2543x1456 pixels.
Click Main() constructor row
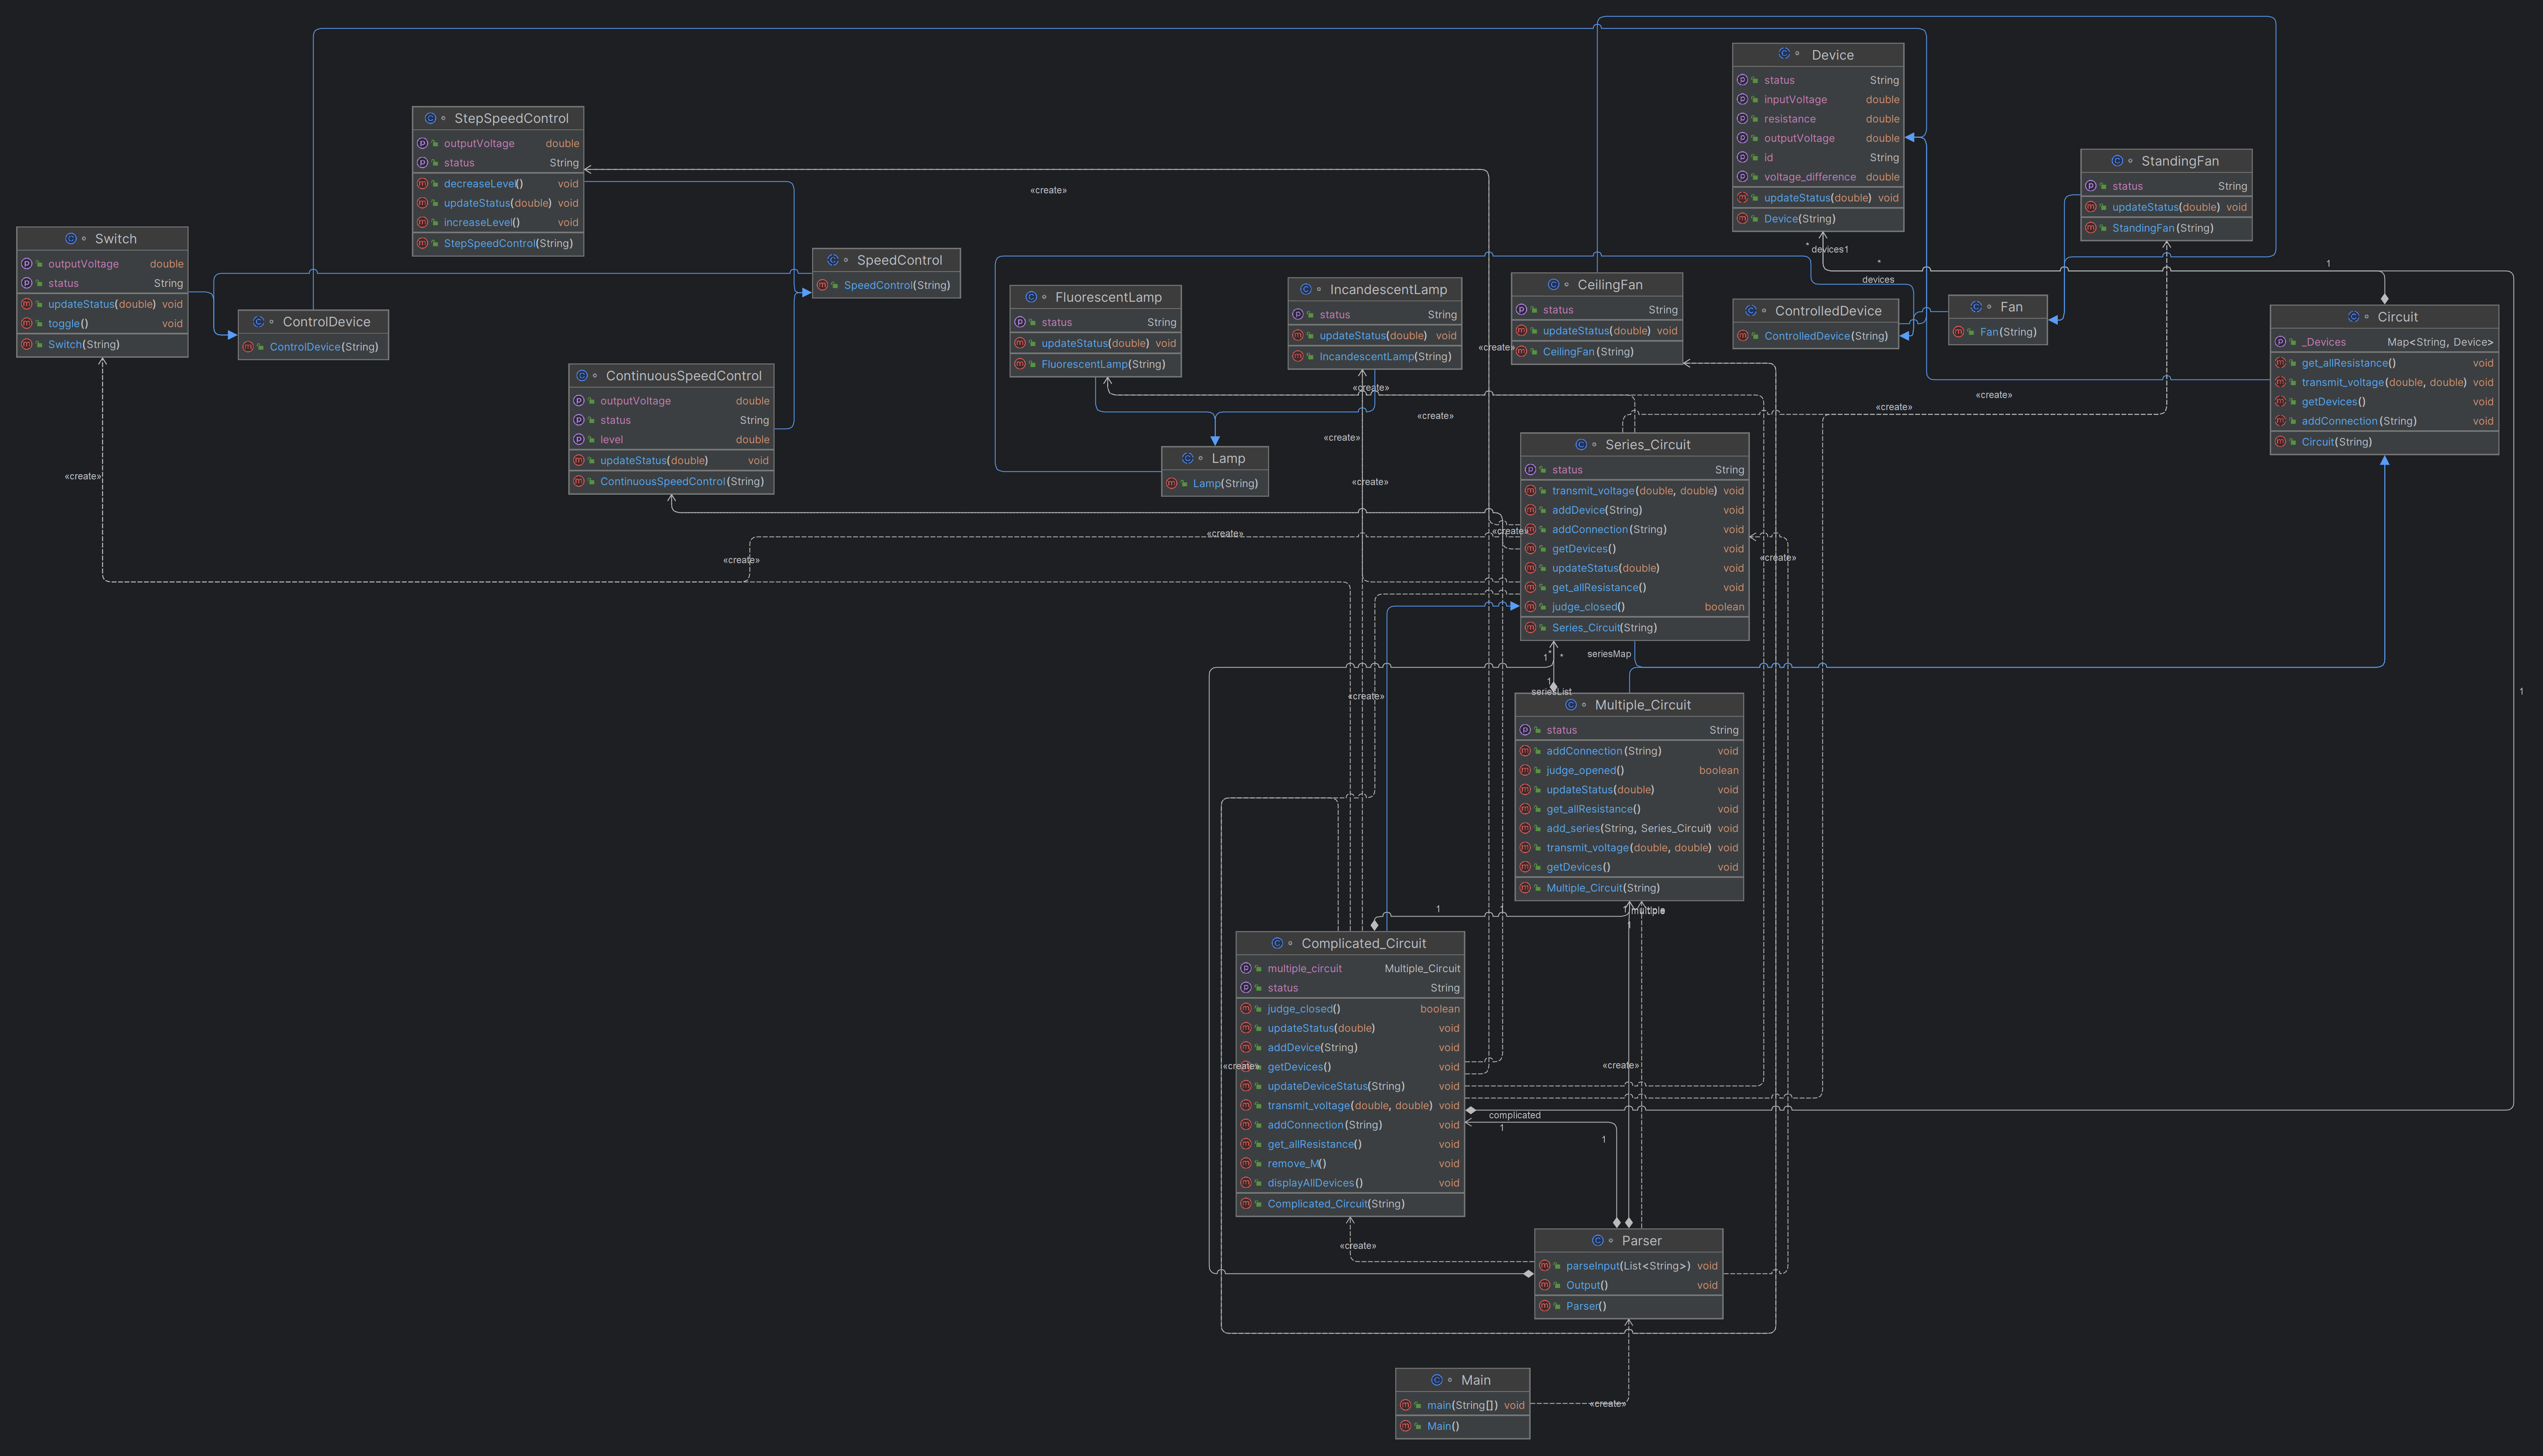tap(1462, 1427)
